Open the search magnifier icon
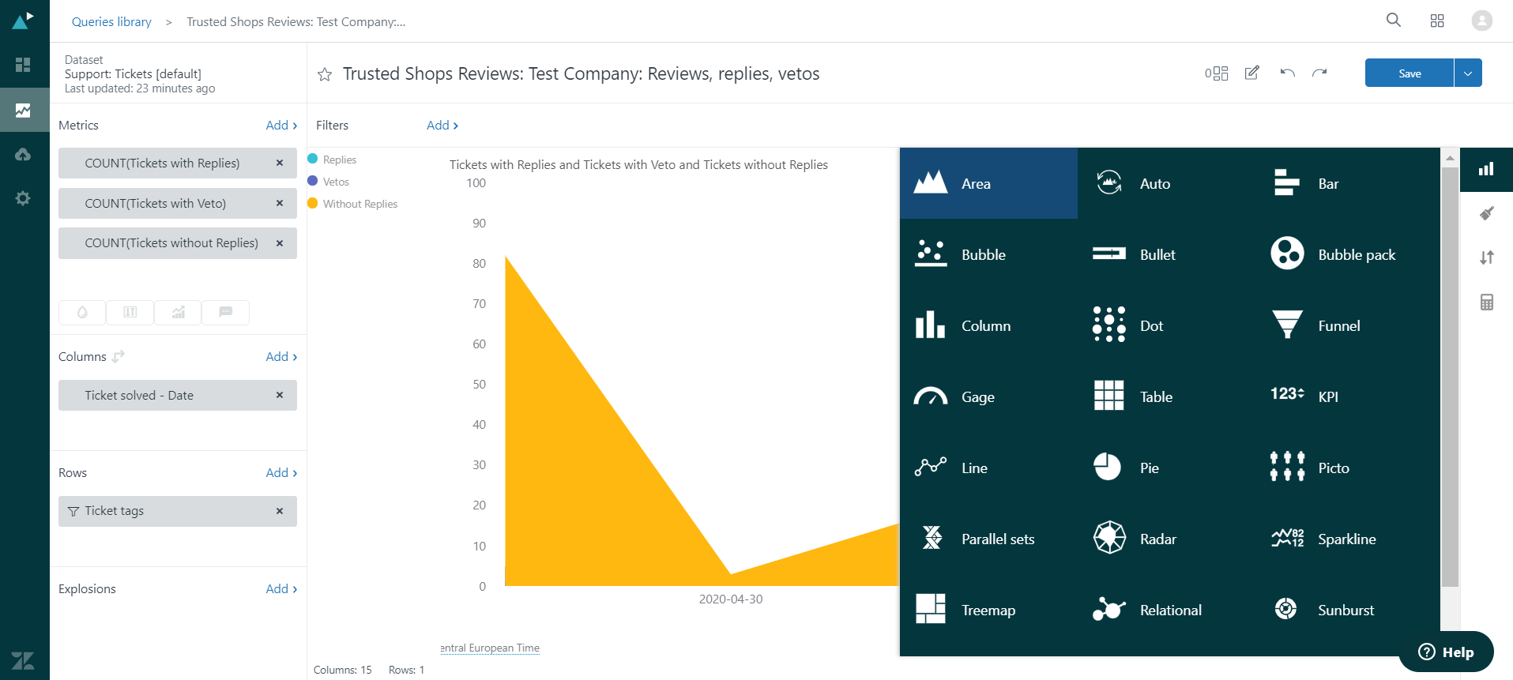The width and height of the screenshot is (1513, 680). 1394,21
